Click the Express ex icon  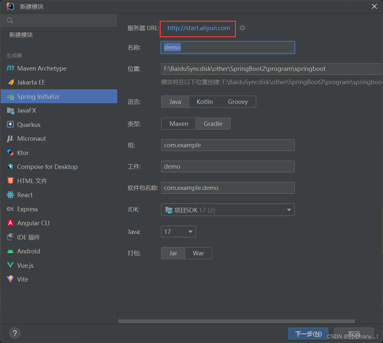pyautogui.click(x=10, y=209)
